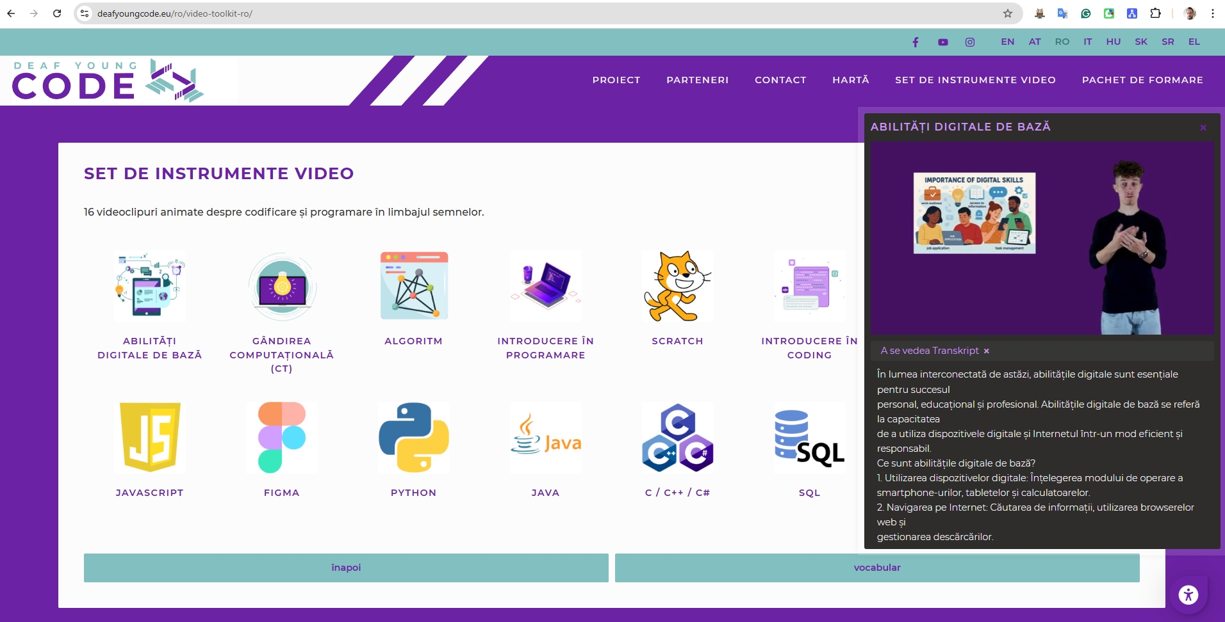The height and width of the screenshot is (622, 1225).
Task: Open the Instagram profile icon
Action: coord(970,42)
